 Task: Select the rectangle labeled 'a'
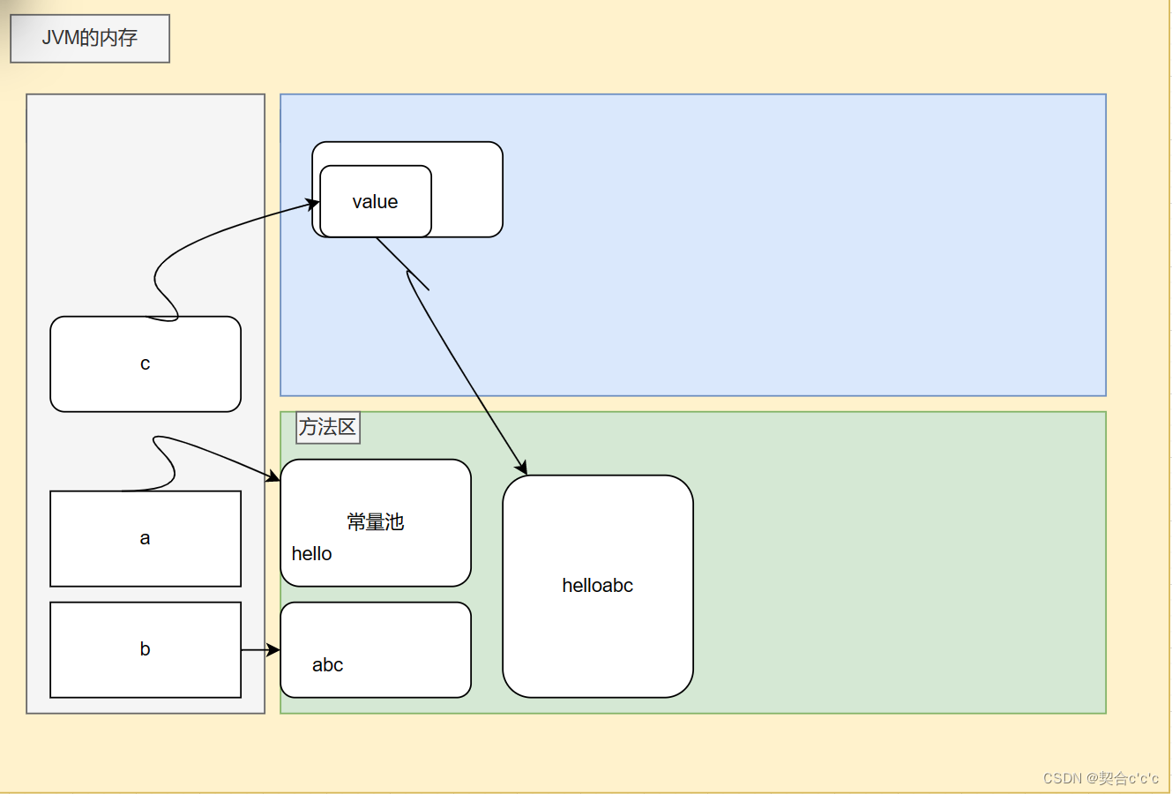pos(146,539)
